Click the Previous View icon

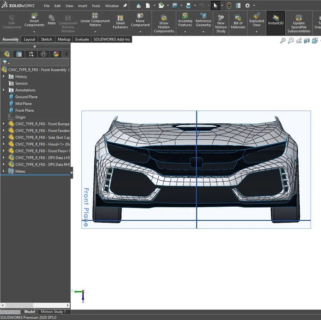click(x=299, y=41)
